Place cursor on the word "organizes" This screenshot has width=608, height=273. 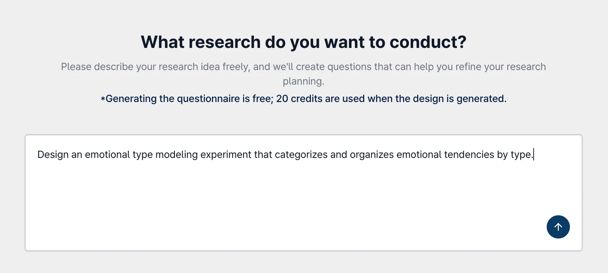click(371, 155)
